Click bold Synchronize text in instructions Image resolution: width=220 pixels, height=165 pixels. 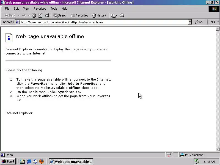[69, 92]
